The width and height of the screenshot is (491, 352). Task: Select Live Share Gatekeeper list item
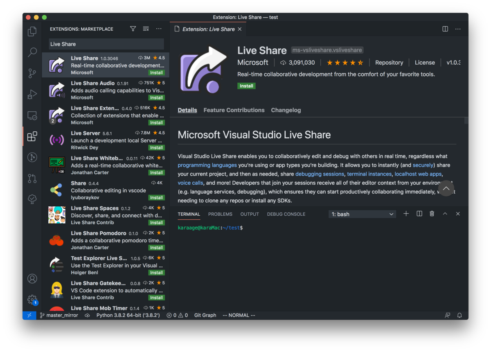106,290
